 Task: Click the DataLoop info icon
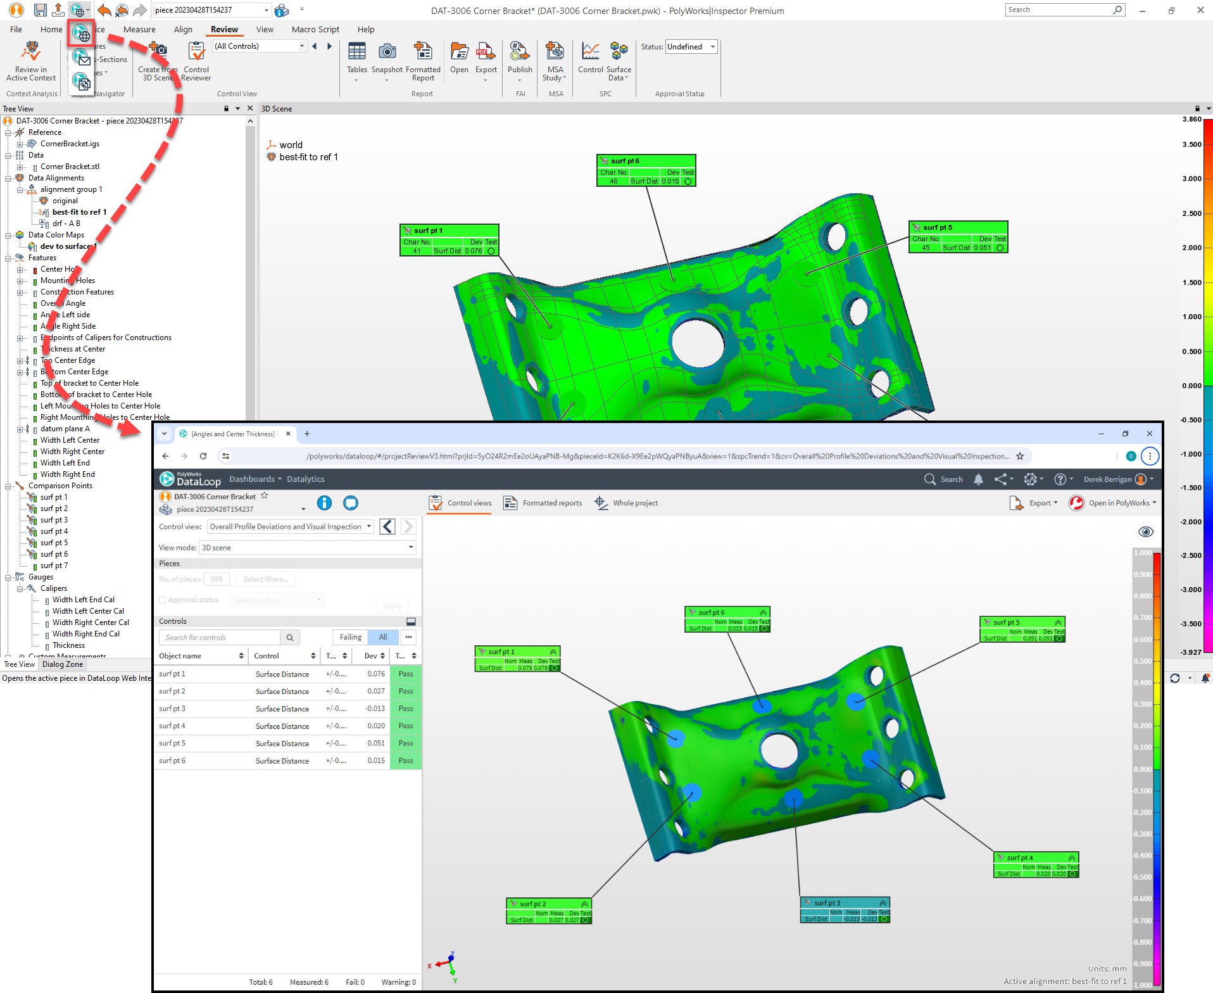(324, 503)
